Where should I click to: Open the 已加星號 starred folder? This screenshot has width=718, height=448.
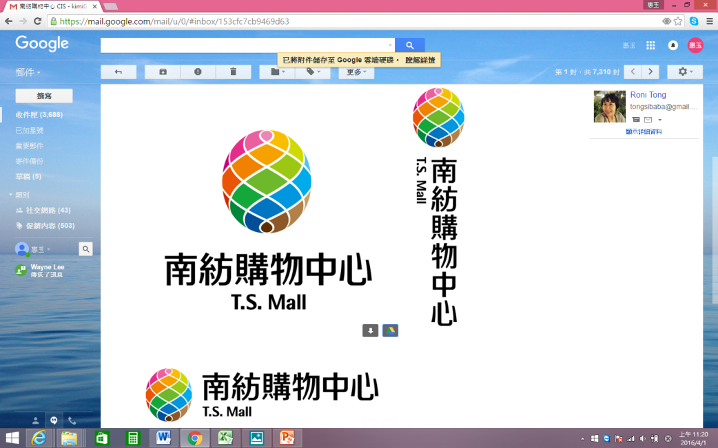pyautogui.click(x=30, y=130)
